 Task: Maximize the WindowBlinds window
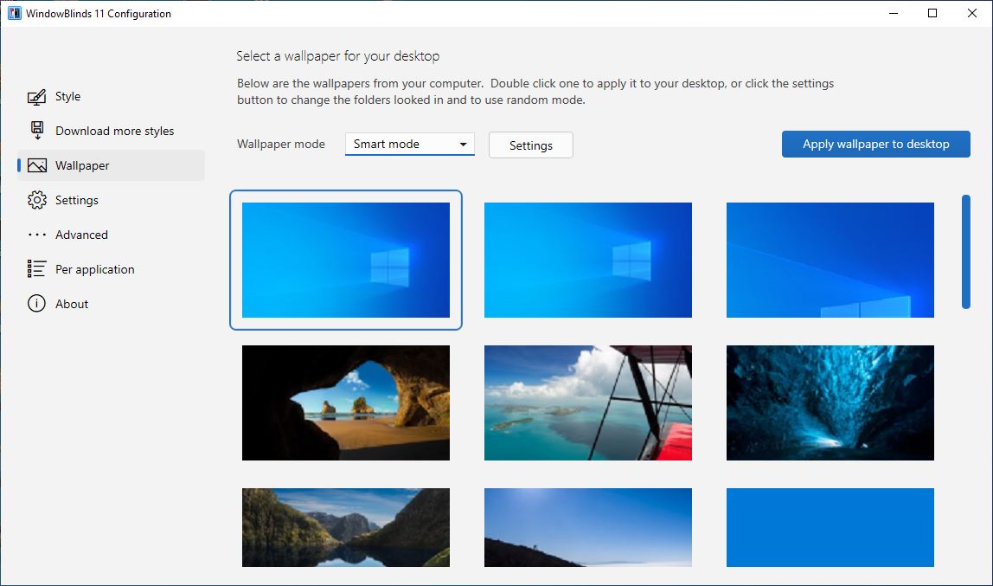pos(932,13)
